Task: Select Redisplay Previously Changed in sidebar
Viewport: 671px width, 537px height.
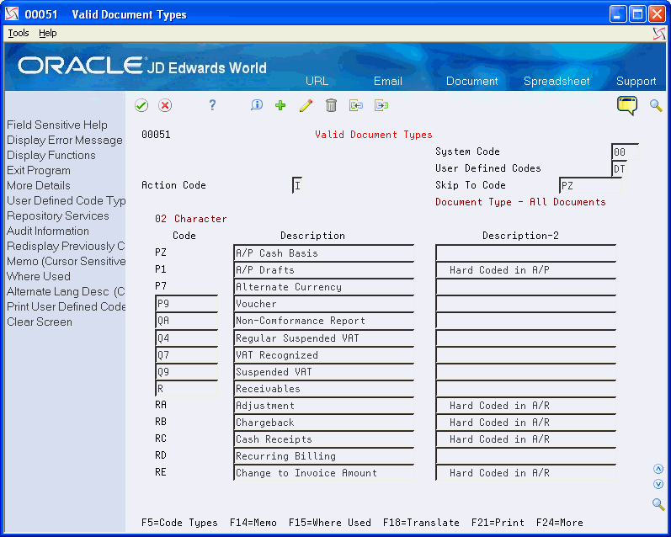Action: pos(66,246)
